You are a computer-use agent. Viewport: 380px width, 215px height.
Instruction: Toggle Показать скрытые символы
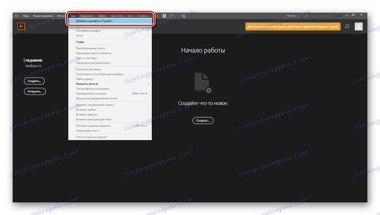click(110, 126)
